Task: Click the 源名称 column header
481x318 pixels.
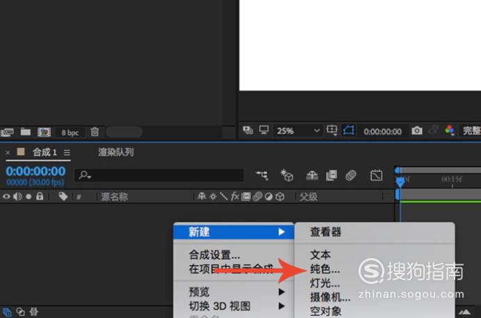Action: [x=114, y=196]
